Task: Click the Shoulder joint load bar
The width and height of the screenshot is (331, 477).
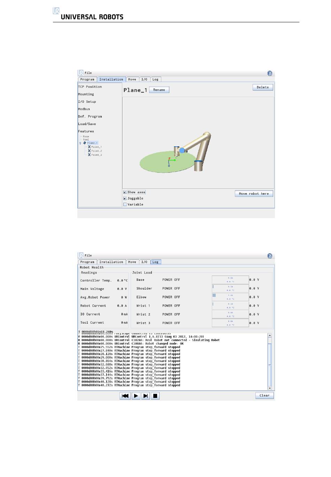Action: click(x=230, y=288)
